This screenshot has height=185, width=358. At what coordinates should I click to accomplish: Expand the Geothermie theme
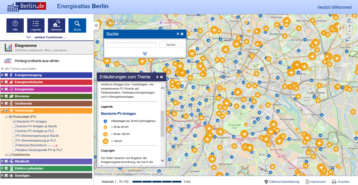click(x=2, y=104)
